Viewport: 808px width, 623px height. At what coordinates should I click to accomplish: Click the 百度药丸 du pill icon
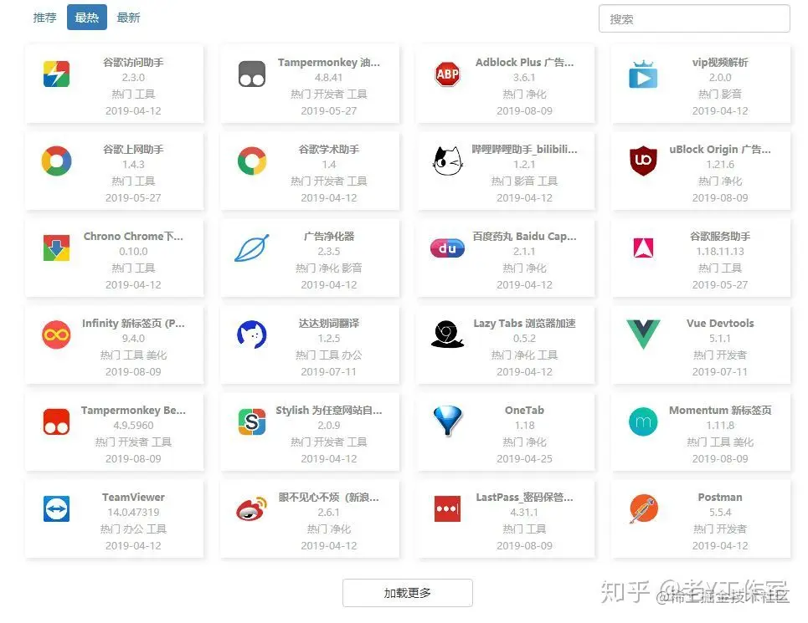point(447,248)
